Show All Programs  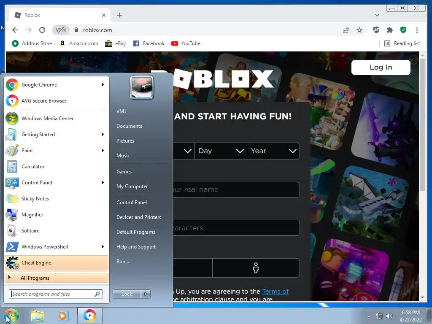57,278
